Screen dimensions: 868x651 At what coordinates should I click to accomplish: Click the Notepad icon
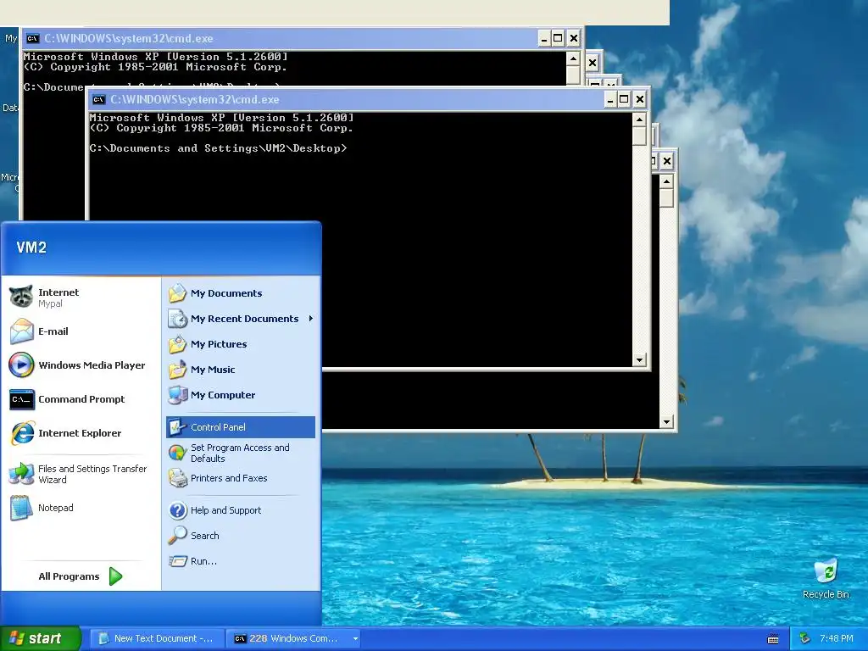[x=21, y=508]
